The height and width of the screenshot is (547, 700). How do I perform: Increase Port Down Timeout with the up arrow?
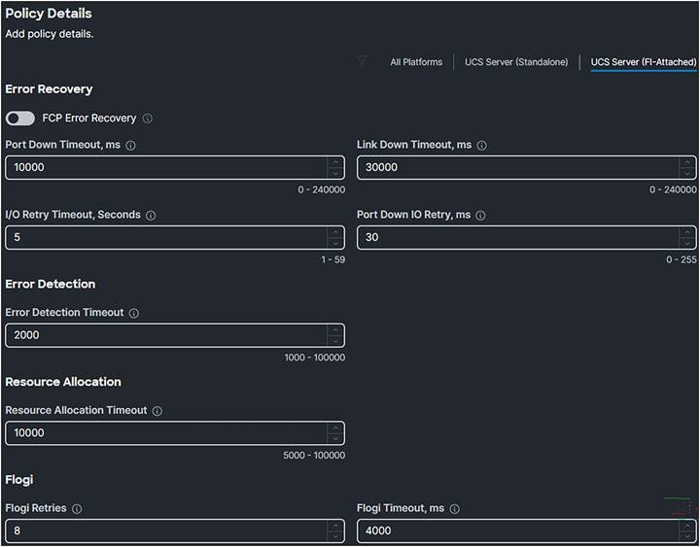coord(335,162)
